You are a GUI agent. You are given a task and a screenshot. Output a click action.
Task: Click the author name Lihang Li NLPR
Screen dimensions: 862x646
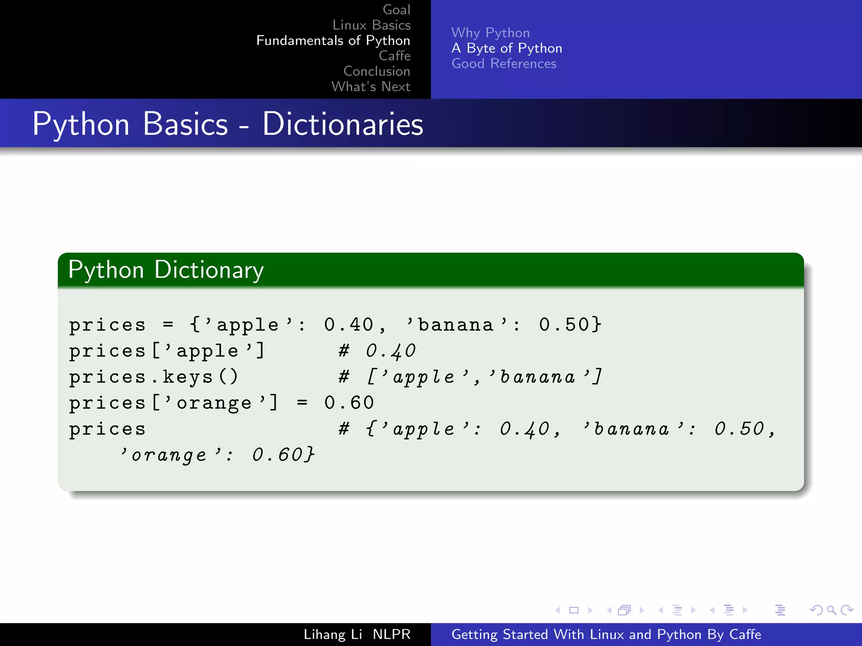point(357,634)
